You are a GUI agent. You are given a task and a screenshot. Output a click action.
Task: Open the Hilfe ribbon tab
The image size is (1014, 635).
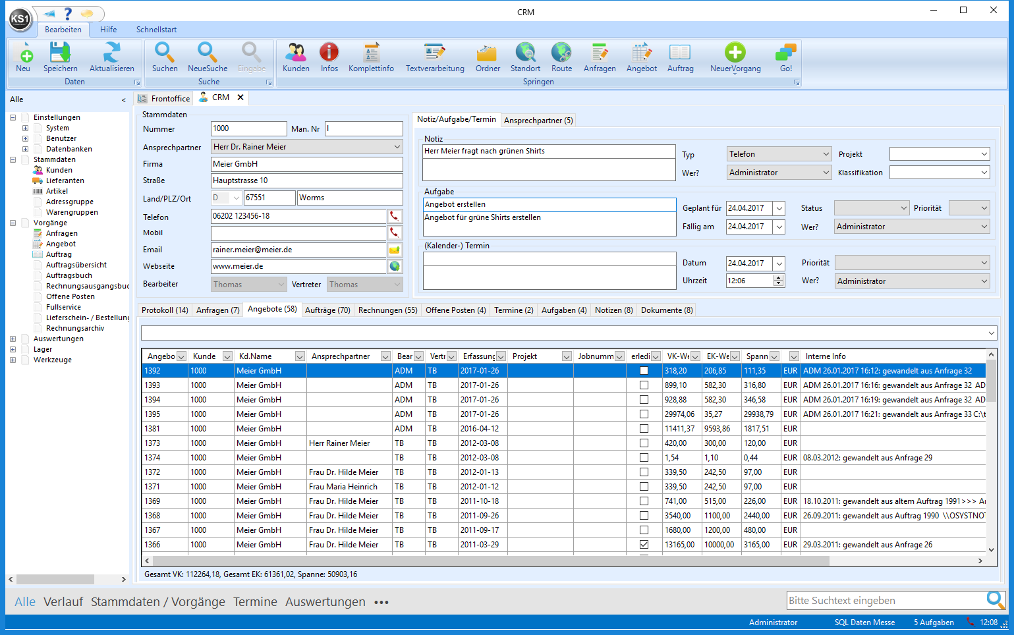pos(108,29)
